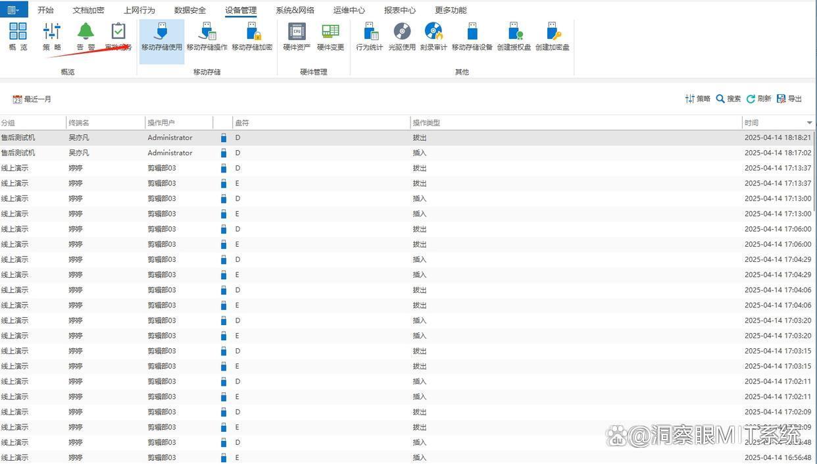The width and height of the screenshot is (817, 464).
Task: Open the 光驱使用 disc icon
Action: pyautogui.click(x=402, y=37)
